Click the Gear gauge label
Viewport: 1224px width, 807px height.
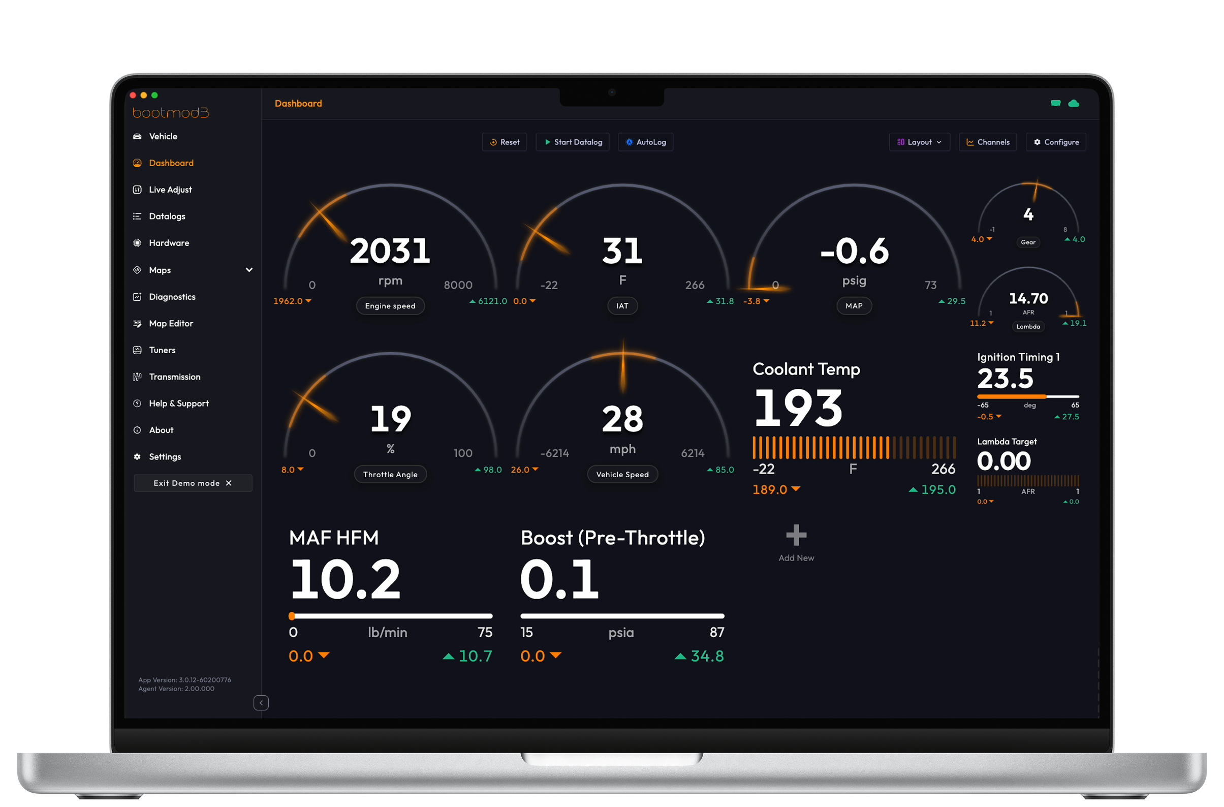point(1029,242)
